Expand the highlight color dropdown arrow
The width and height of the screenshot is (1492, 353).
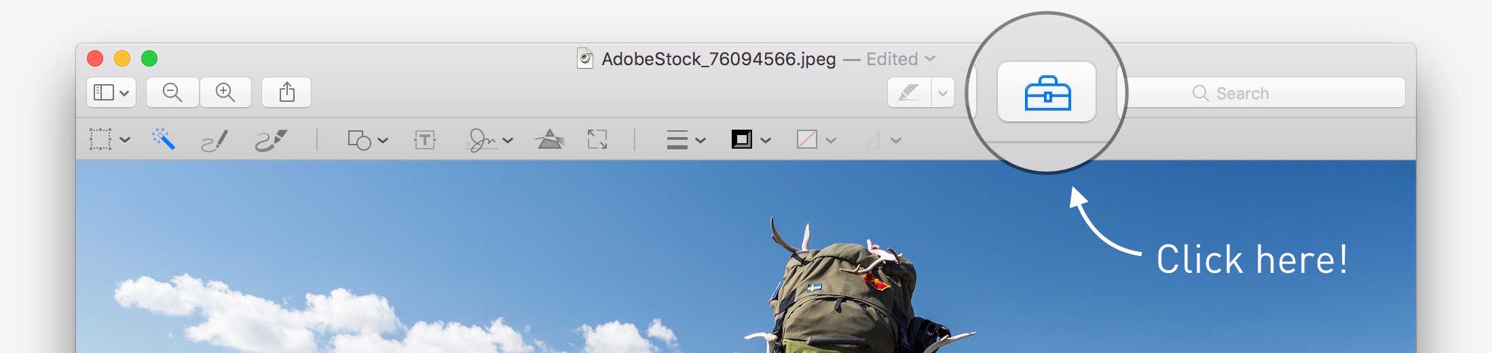point(942,93)
